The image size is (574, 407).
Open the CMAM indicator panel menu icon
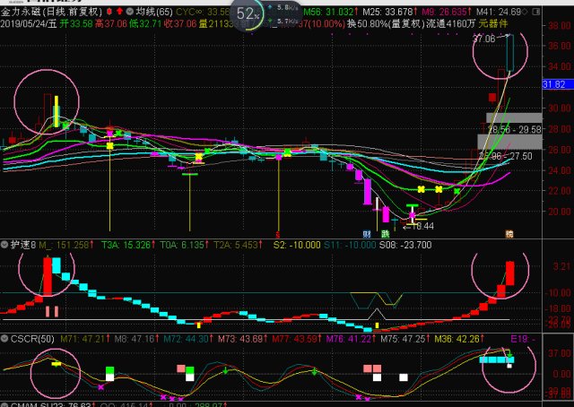pos(4,403)
